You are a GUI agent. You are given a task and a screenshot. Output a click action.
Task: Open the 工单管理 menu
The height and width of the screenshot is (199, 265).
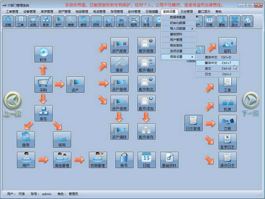point(12,12)
